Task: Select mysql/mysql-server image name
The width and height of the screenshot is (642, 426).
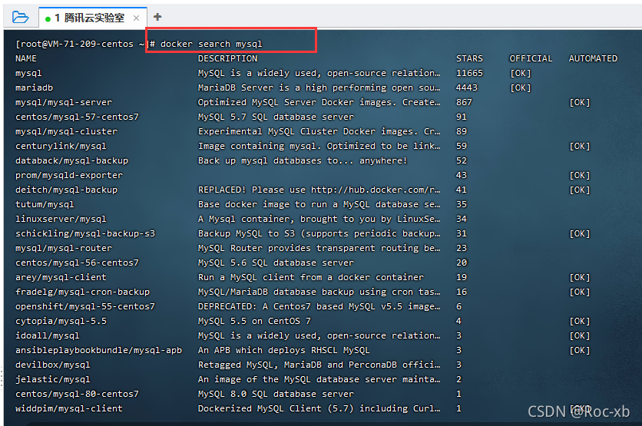Action: 64,102
